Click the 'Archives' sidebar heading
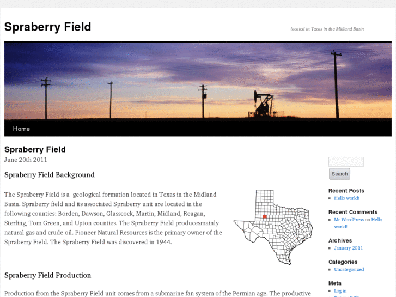Viewport: 396px width, 297px height. point(340,241)
